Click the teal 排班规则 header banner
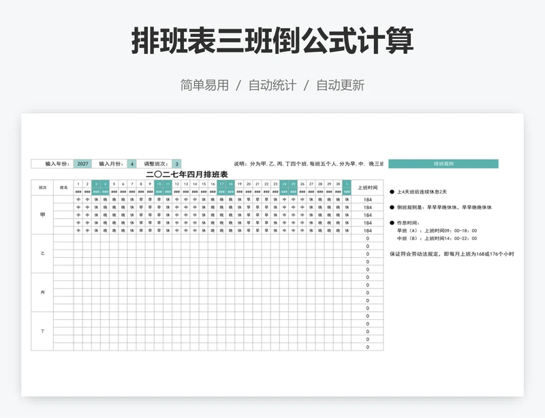The width and height of the screenshot is (545, 418). (x=443, y=163)
